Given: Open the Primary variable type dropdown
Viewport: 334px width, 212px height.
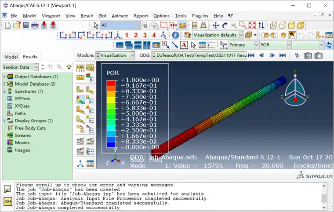Looking at the screenshot, I should [x=243, y=45].
